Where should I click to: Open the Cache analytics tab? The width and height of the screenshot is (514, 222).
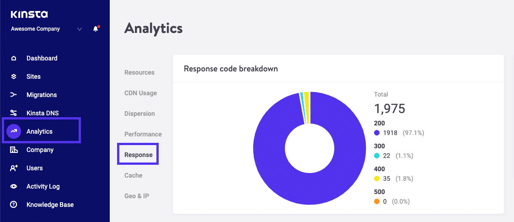[x=134, y=175]
